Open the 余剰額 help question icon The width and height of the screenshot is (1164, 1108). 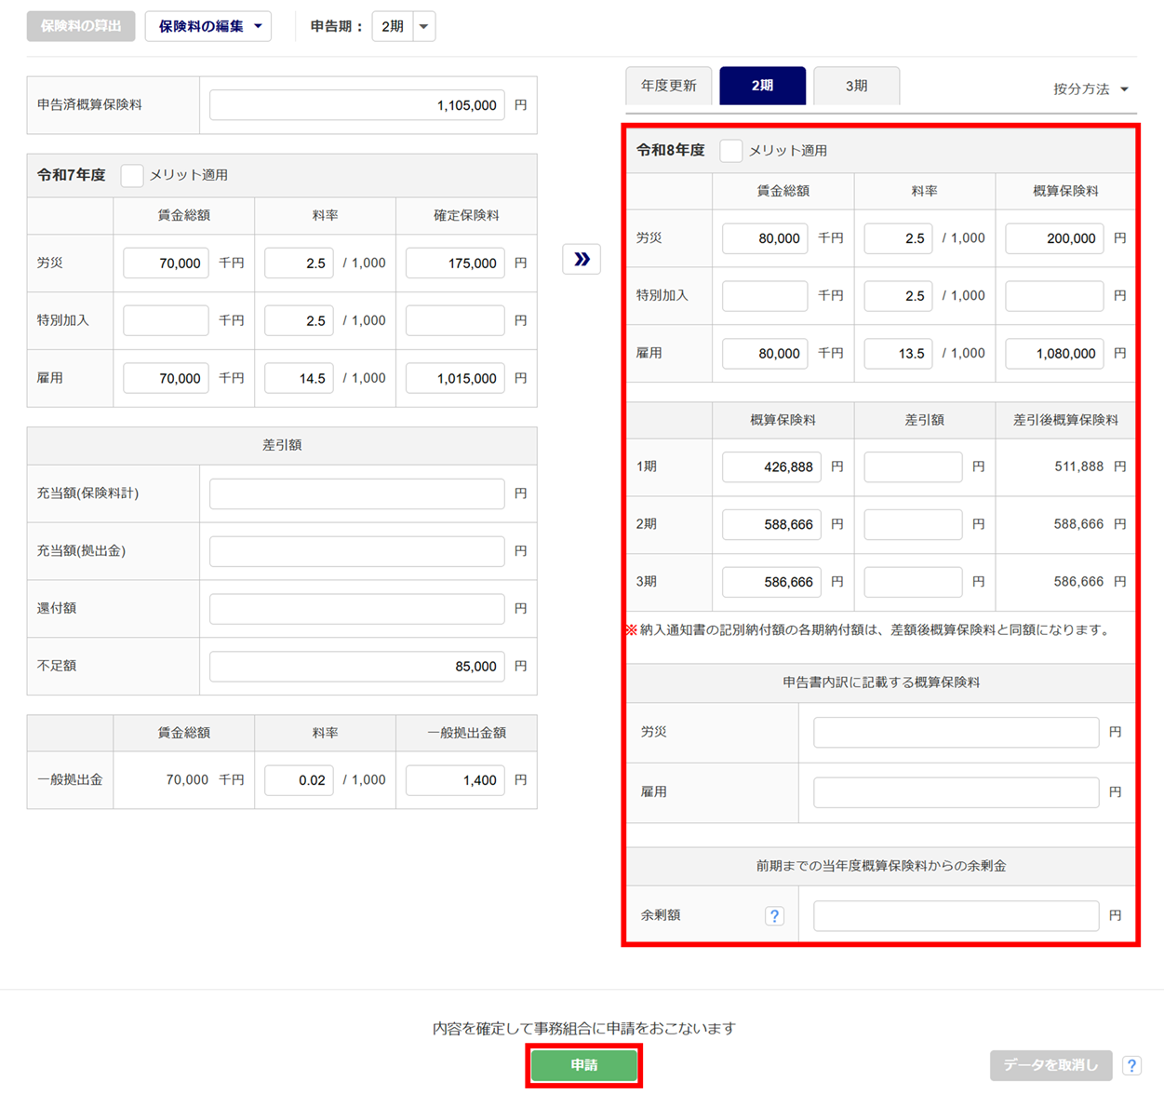(774, 916)
